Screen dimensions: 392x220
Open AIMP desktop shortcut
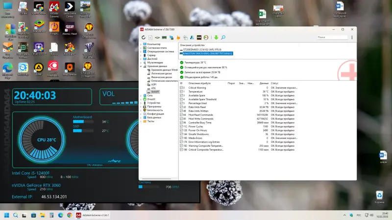click(39, 69)
